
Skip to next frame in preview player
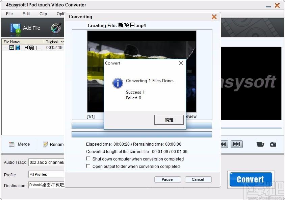(236, 144)
